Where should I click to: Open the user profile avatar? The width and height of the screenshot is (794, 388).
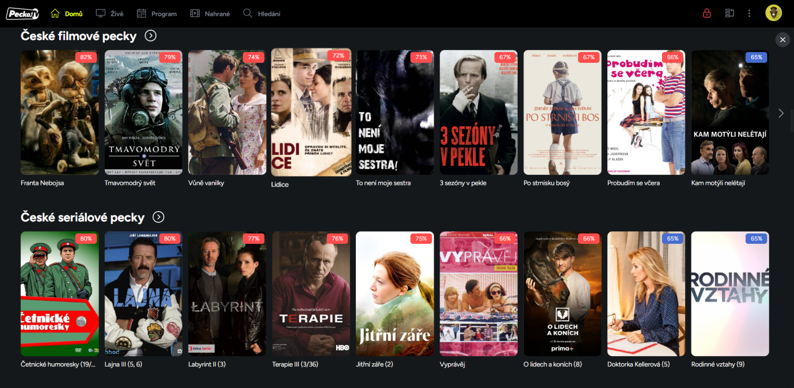(774, 13)
